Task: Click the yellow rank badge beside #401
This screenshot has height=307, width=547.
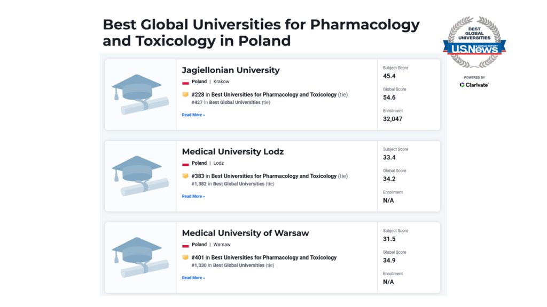Action: (185, 257)
